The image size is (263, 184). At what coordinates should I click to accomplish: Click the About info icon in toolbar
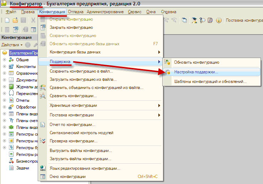click(x=219, y=20)
